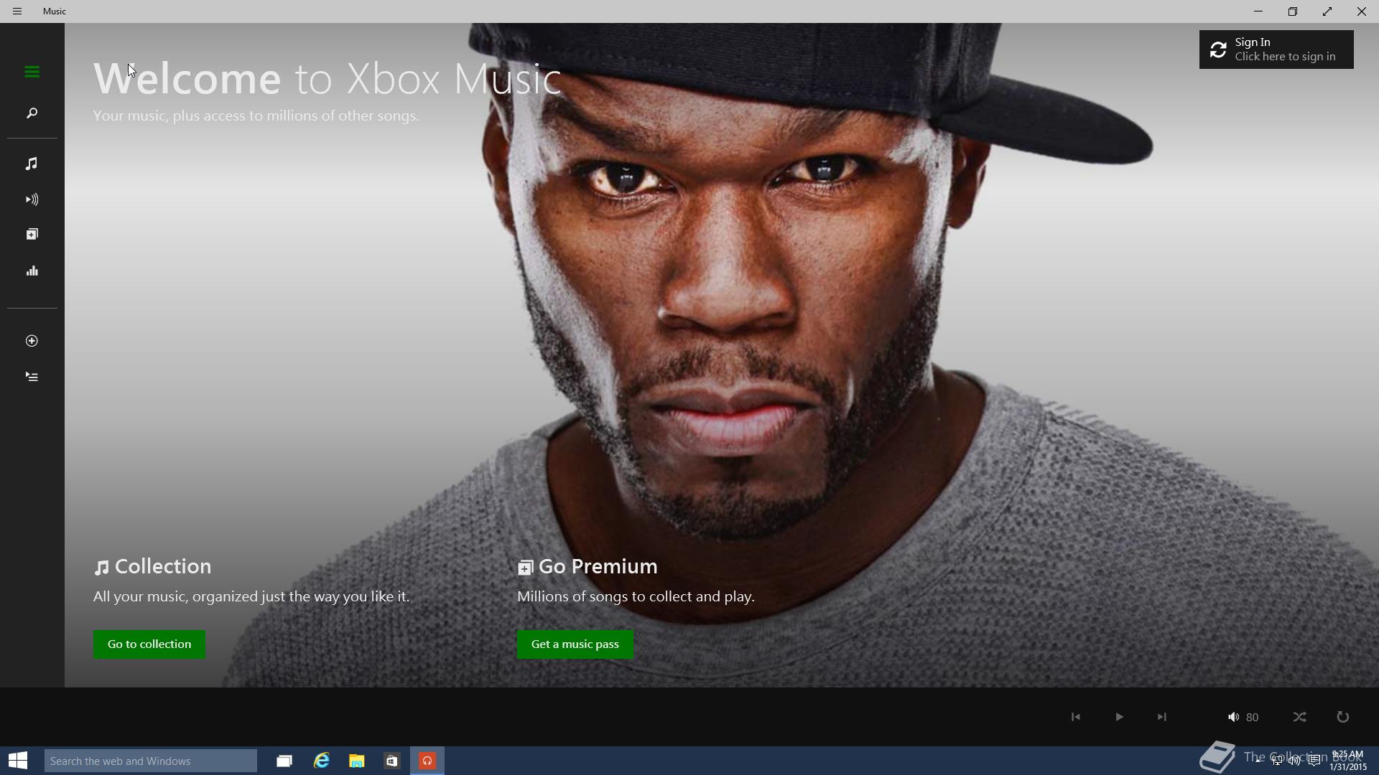The width and height of the screenshot is (1379, 775).
Task: Open the Windows Start button
Action: coord(18,761)
